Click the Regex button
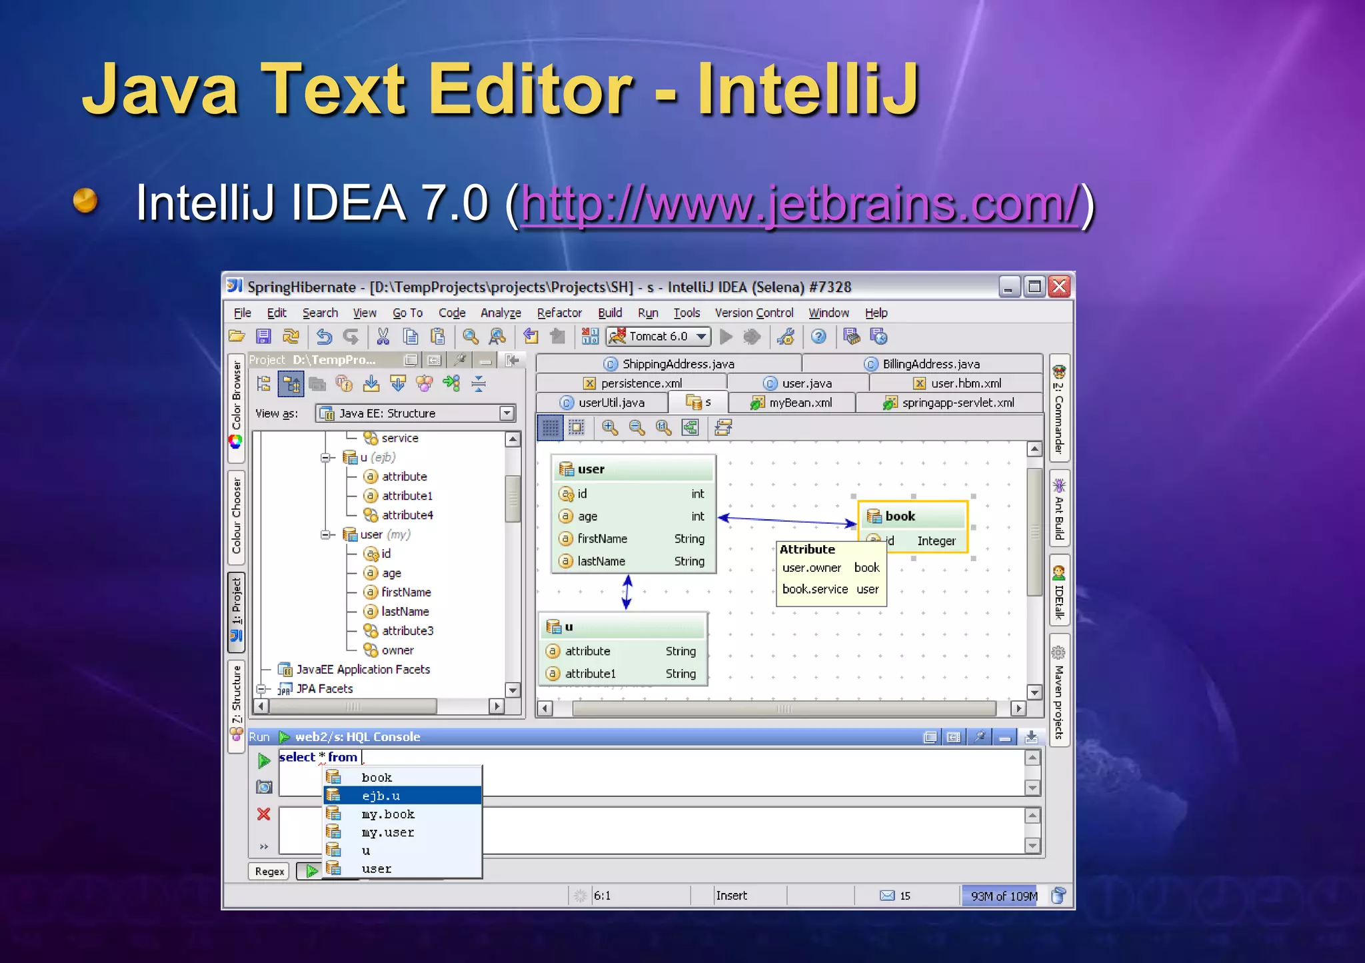Viewport: 1365px width, 963px height. pyautogui.click(x=269, y=871)
